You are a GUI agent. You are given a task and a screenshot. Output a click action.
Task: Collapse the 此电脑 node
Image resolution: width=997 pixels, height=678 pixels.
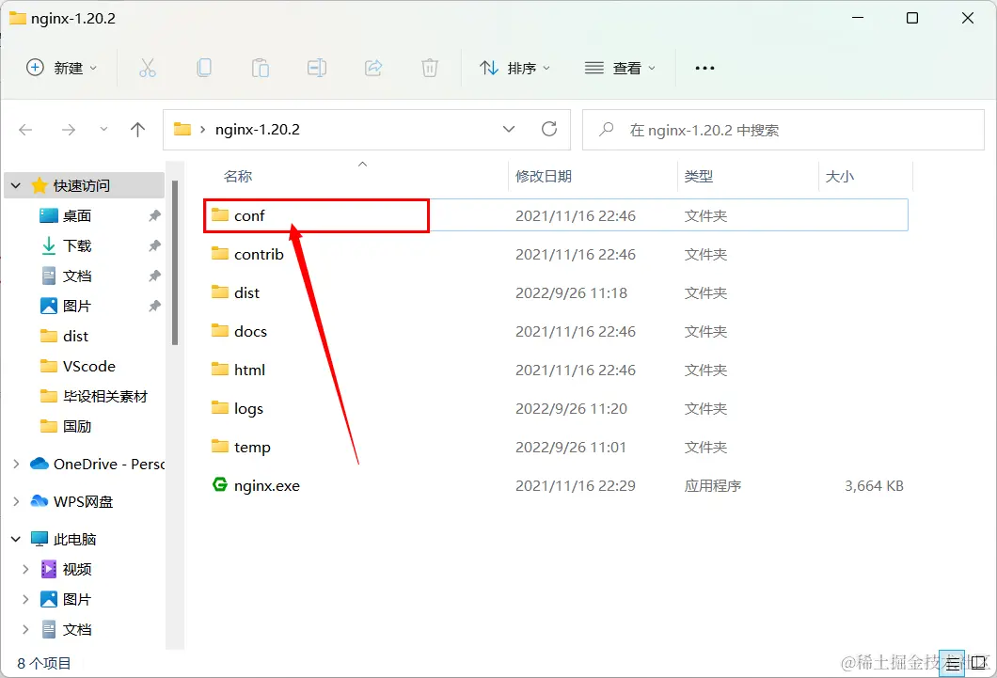[16, 540]
